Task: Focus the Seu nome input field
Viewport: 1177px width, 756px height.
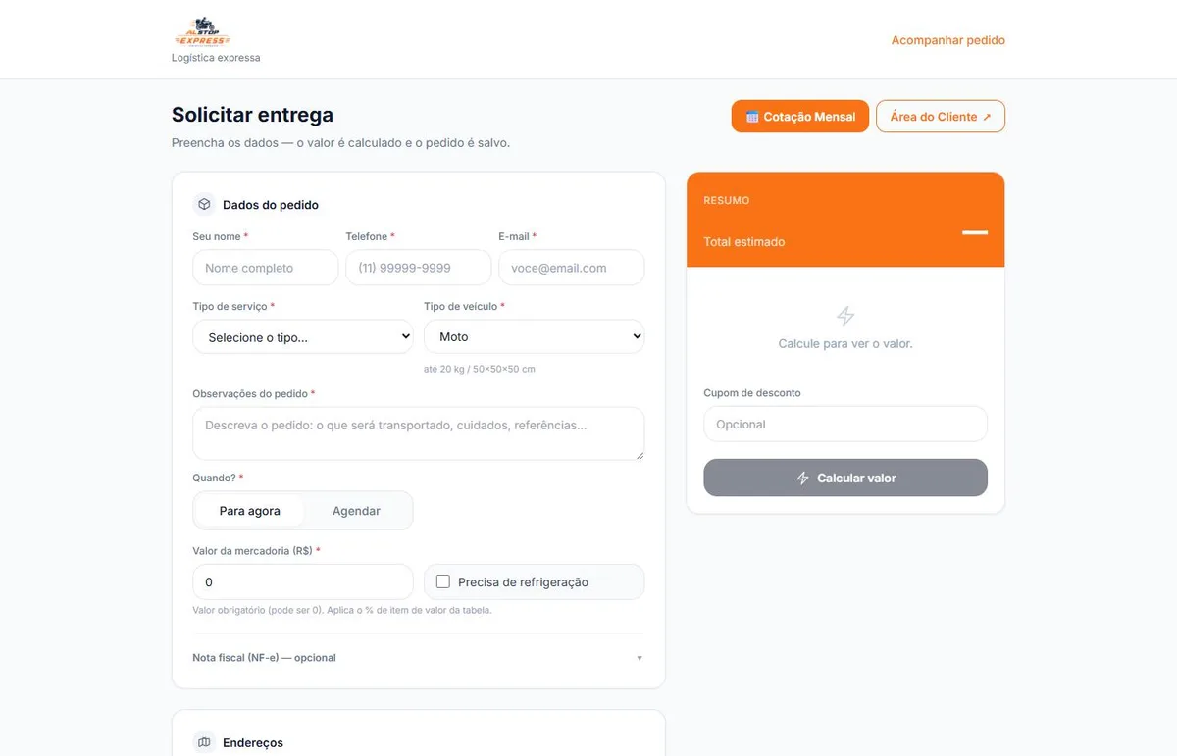Action: pos(266,268)
